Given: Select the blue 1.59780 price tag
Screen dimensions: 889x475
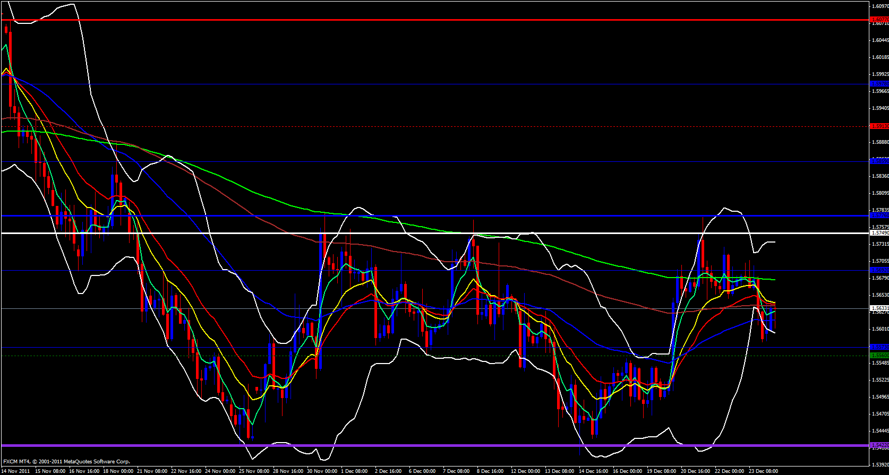Looking at the screenshot, I should pyautogui.click(x=879, y=84).
